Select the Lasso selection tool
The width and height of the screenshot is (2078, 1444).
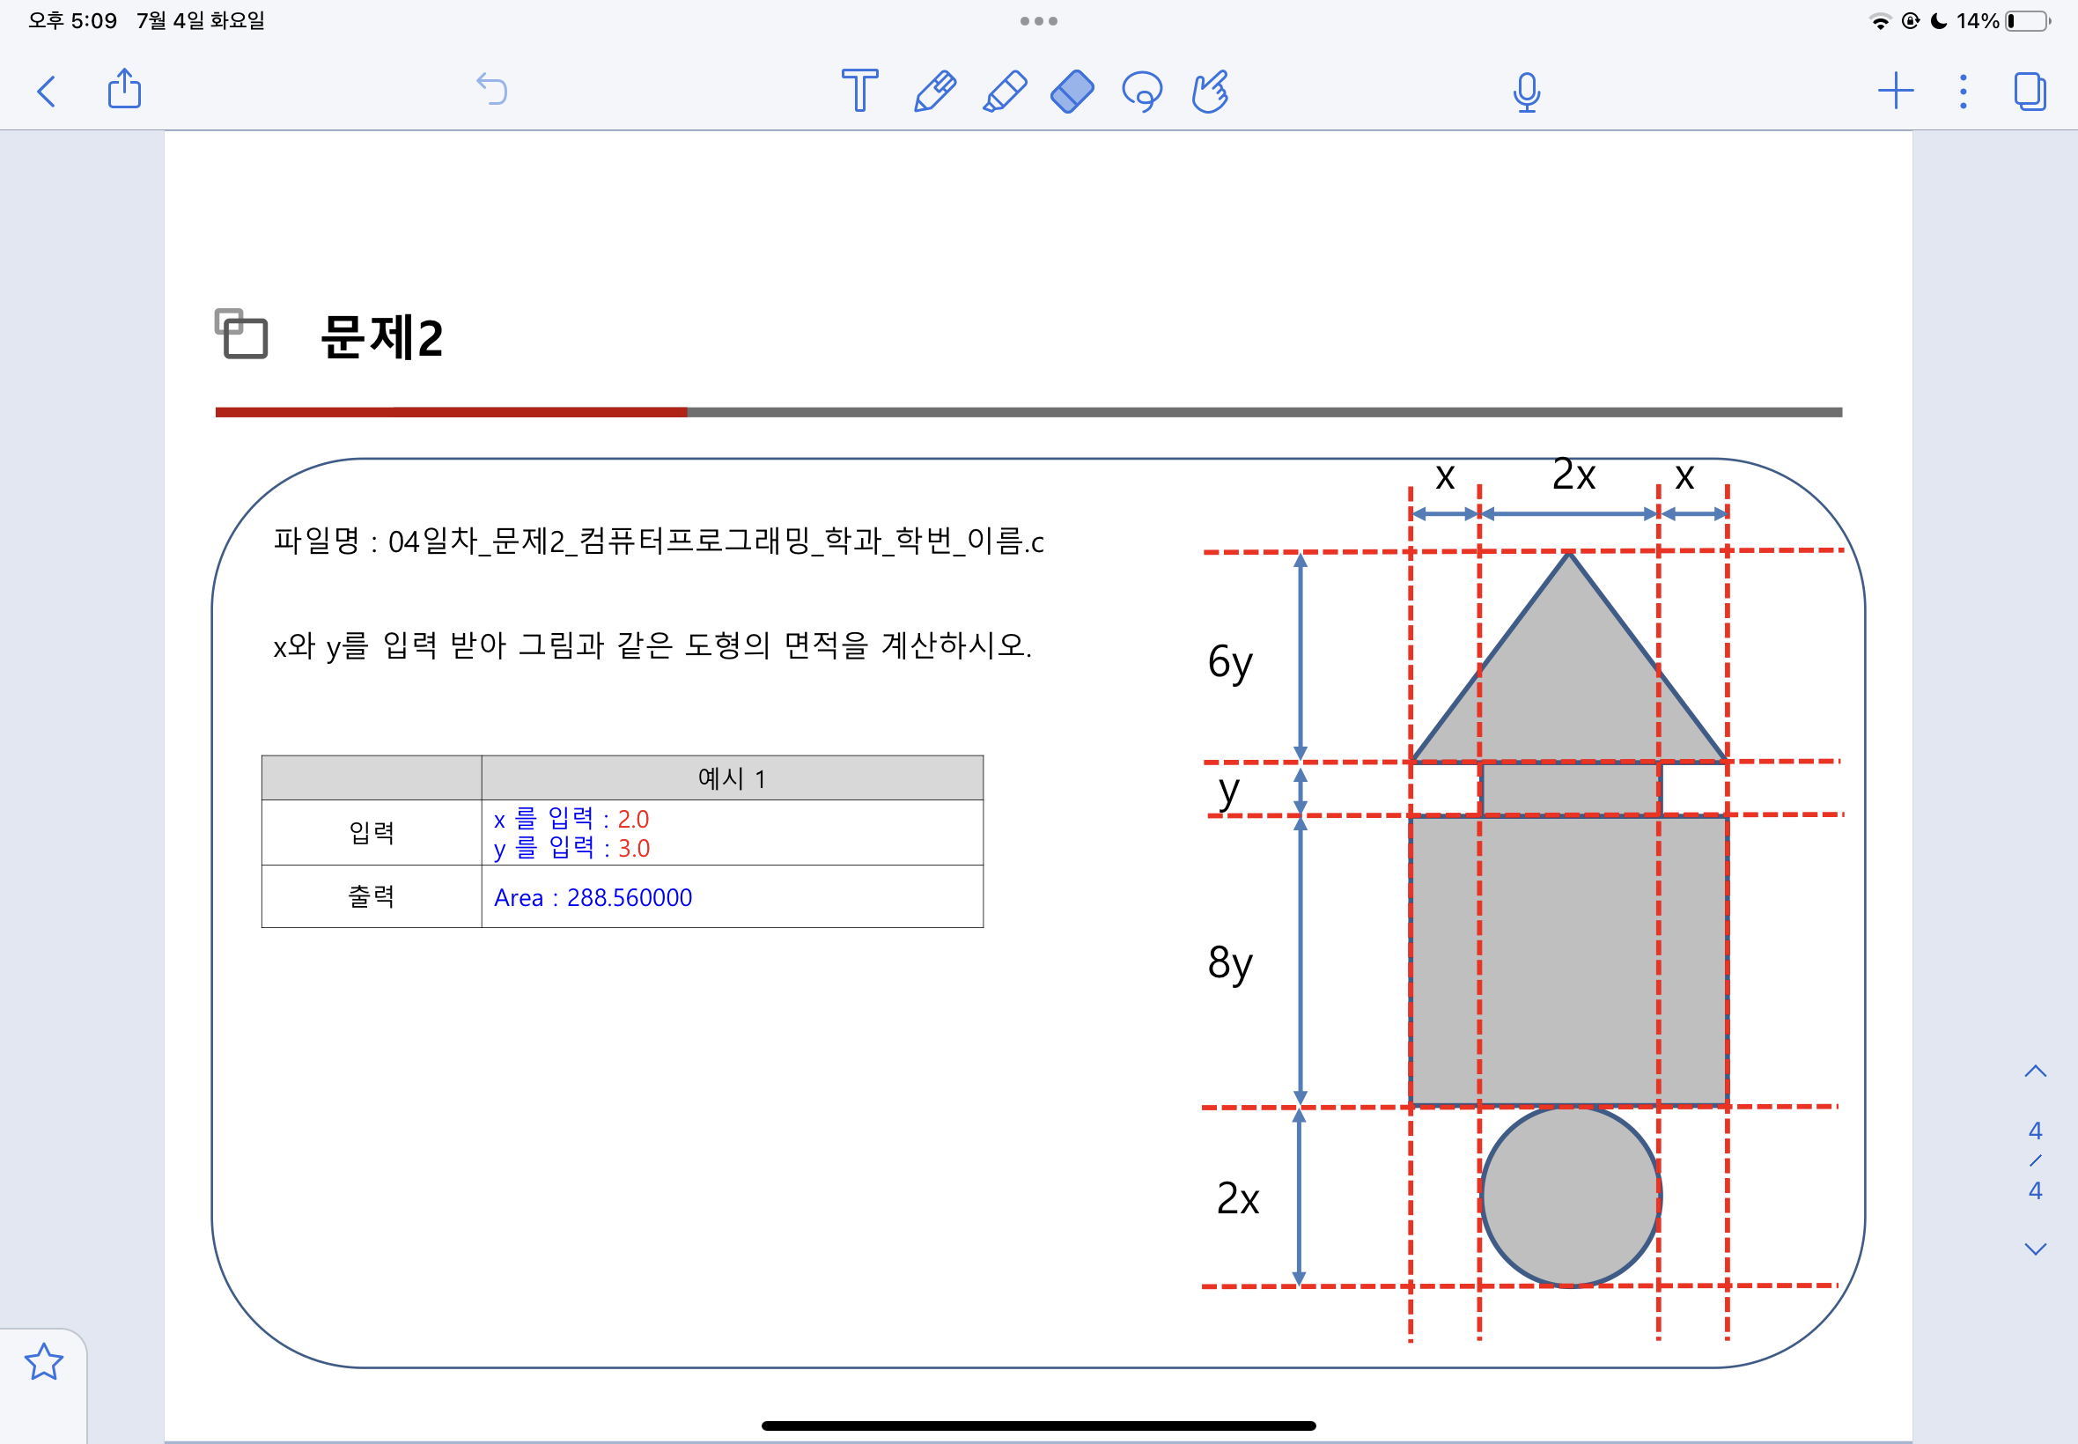[1142, 92]
